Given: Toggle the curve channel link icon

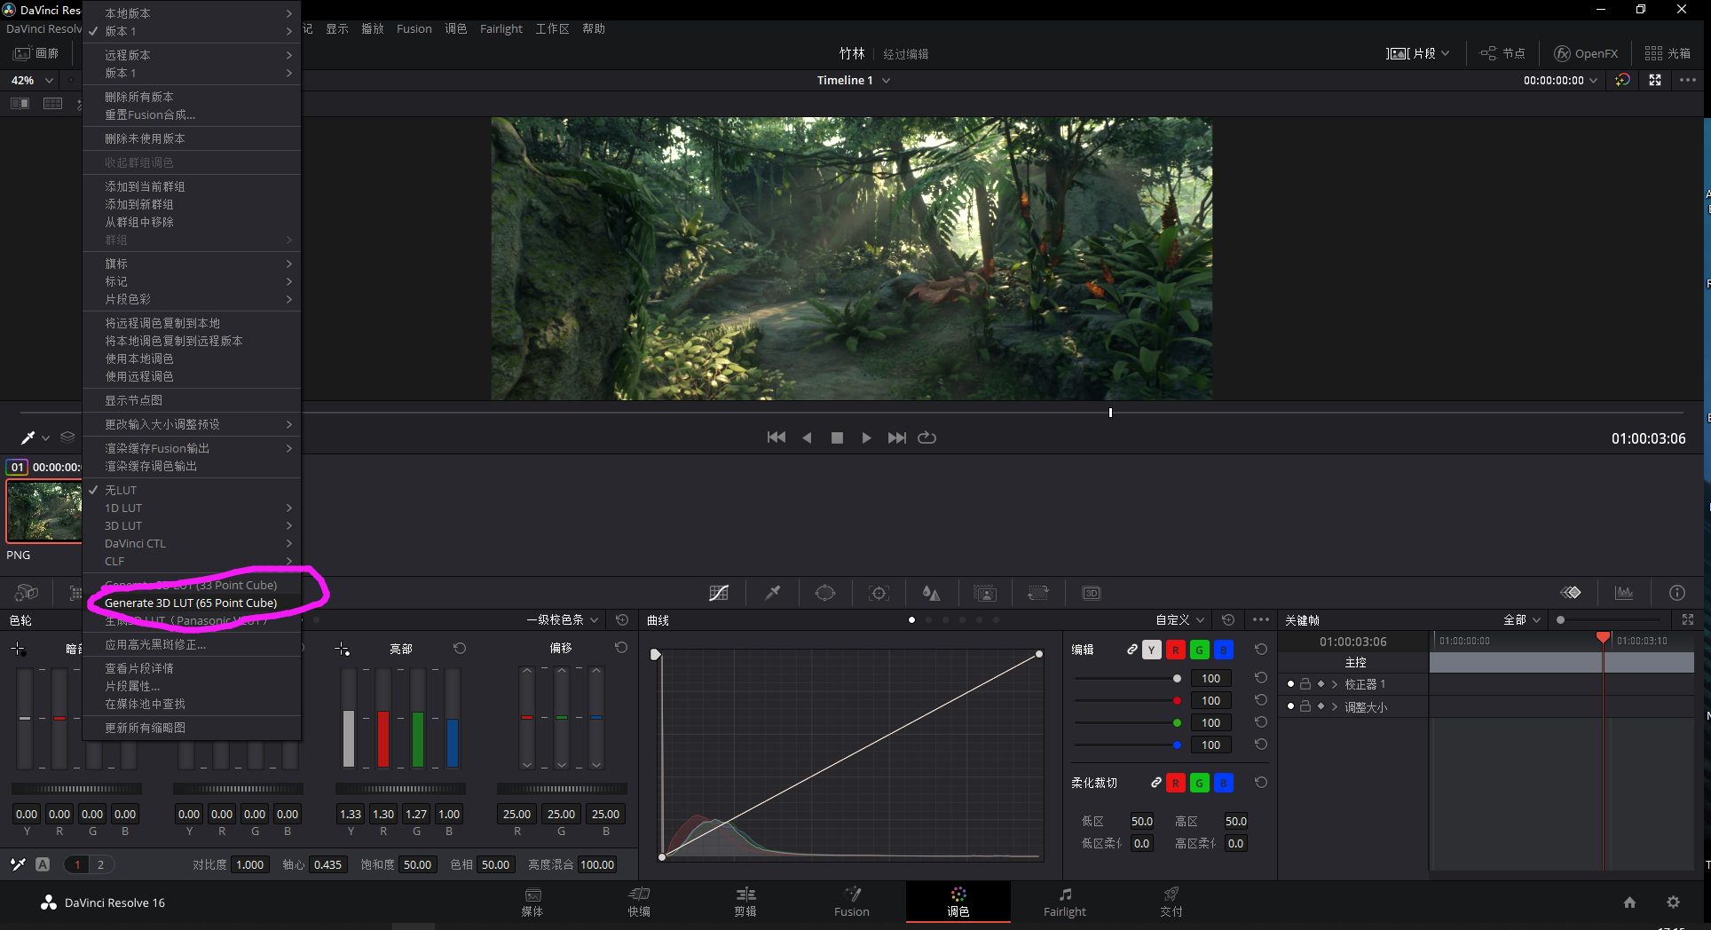Looking at the screenshot, I should coord(1132,650).
